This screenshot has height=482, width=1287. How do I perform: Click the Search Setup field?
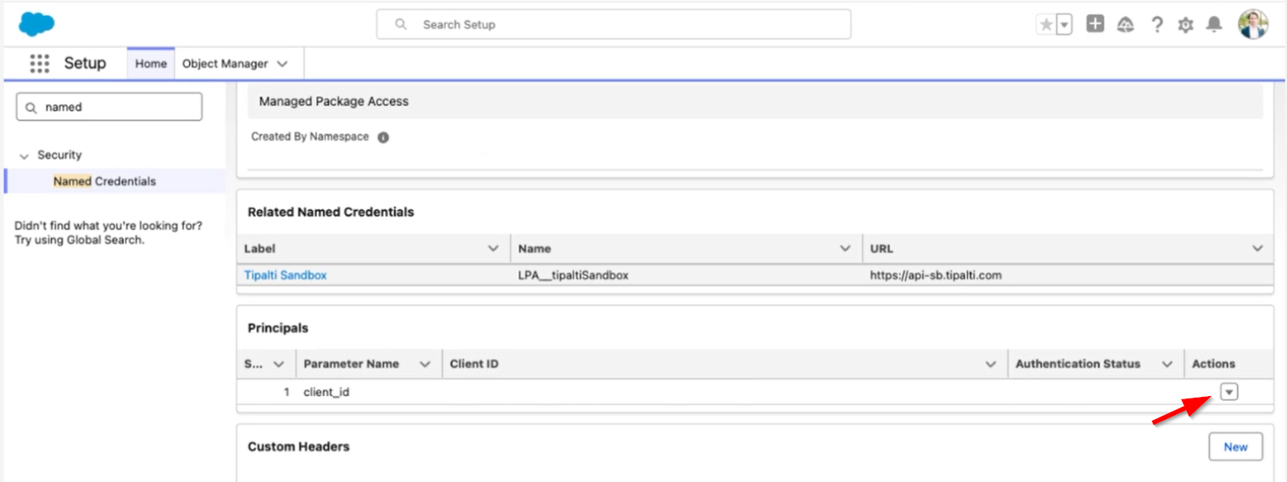(x=613, y=25)
